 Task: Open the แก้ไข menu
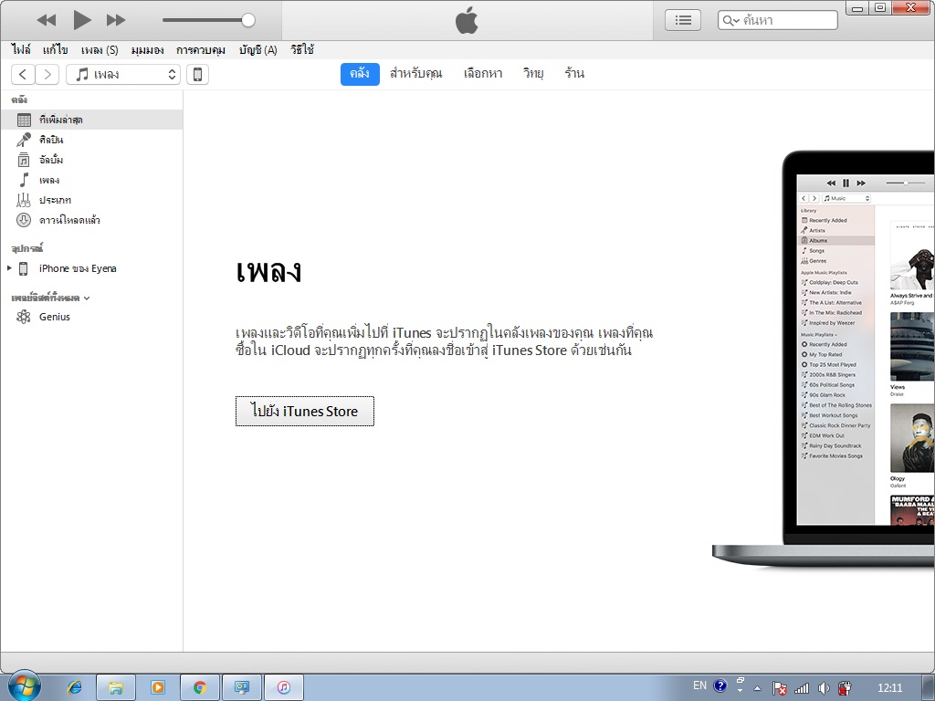pos(56,50)
